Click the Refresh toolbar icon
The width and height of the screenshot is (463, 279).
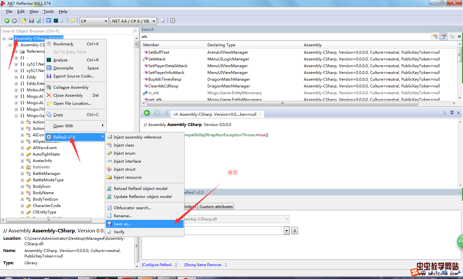tap(39, 21)
